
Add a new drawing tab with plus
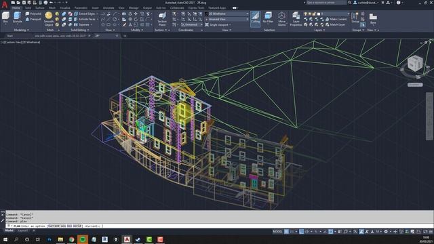(125, 36)
